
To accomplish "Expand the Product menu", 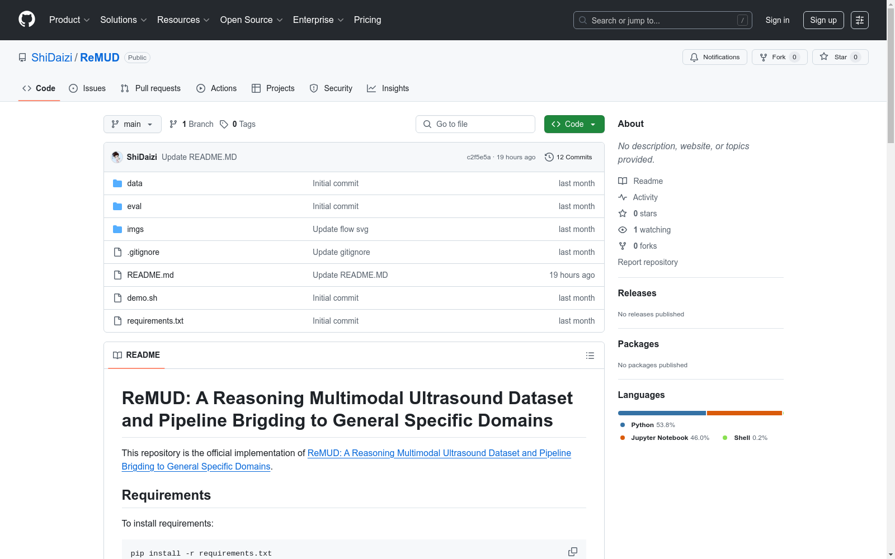I will (69, 20).
